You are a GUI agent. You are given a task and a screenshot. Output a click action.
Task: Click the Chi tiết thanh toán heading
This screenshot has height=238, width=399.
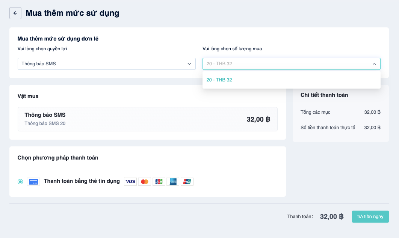pos(324,95)
